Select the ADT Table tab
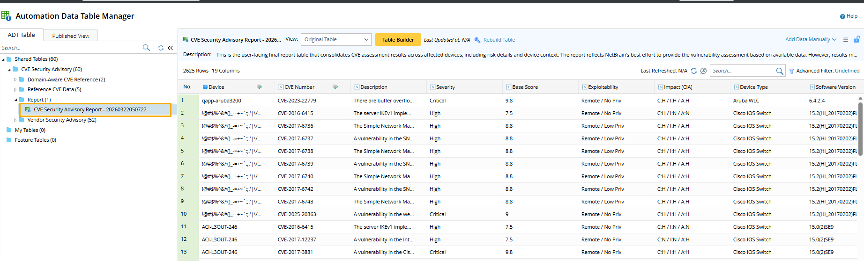The height and width of the screenshot is (261, 864). (x=22, y=35)
